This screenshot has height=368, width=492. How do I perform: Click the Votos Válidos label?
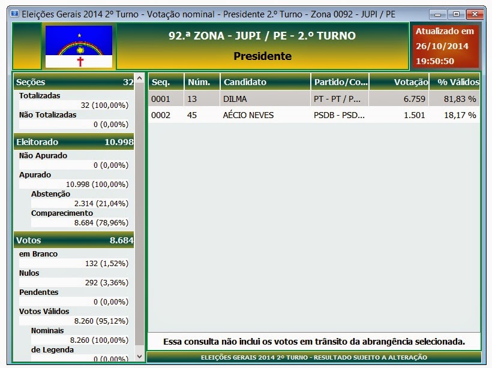tap(44, 312)
